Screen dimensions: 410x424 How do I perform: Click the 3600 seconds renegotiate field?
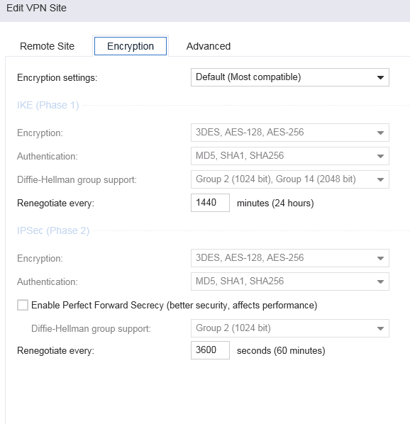click(x=210, y=350)
